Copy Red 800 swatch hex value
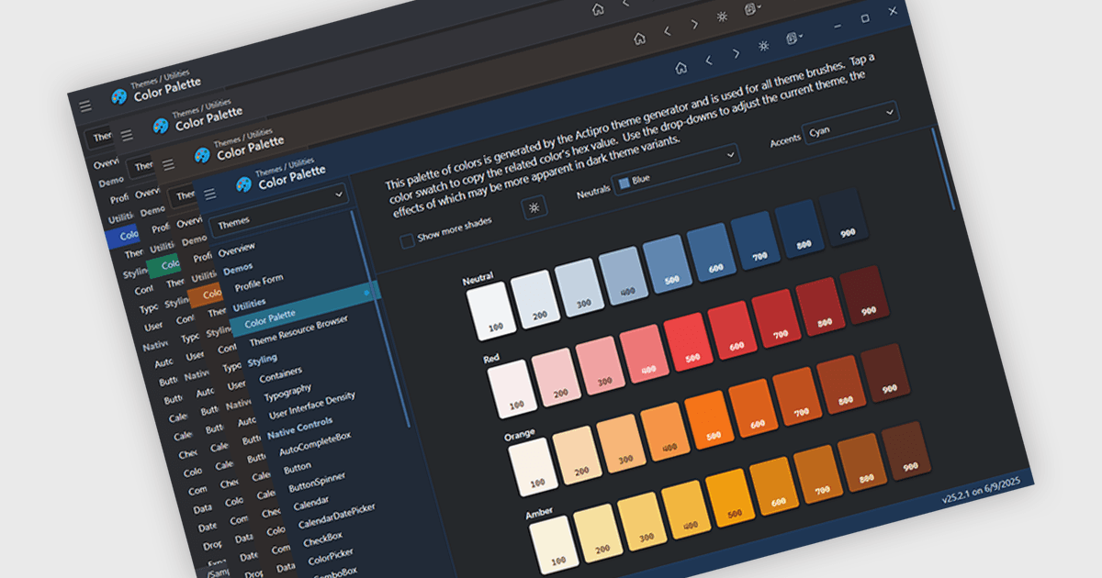The height and width of the screenshot is (578, 1102). click(x=820, y=308)
